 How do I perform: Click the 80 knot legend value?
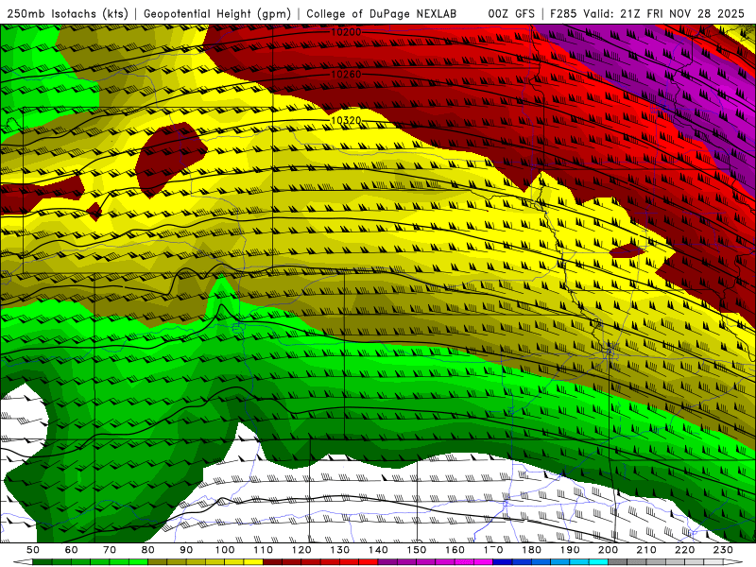point(148,550)
